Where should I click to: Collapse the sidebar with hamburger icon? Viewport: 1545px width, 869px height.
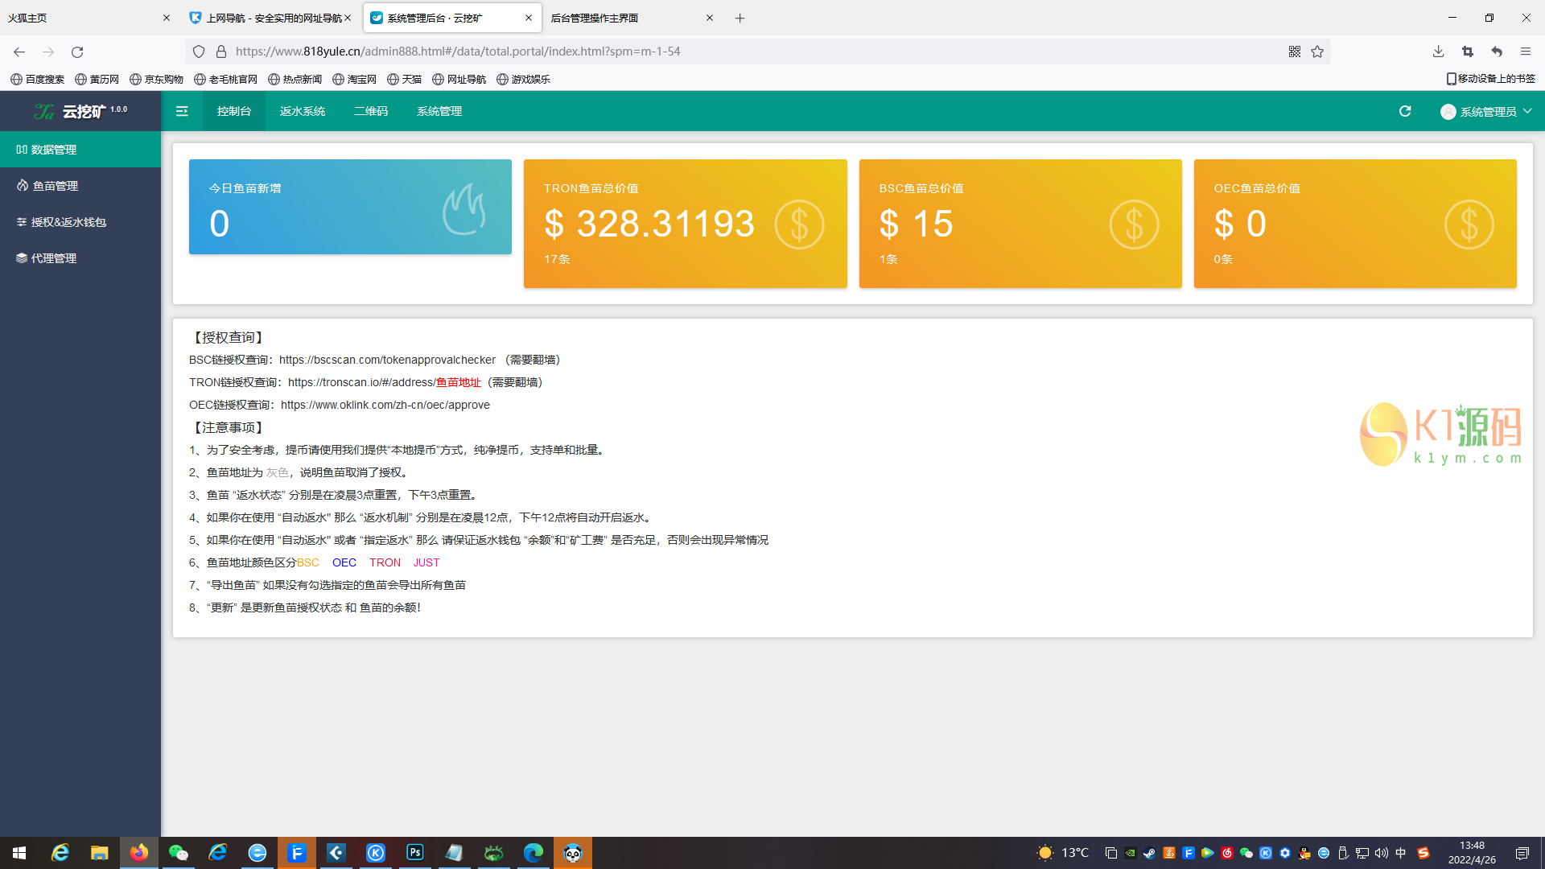click(182, 111)
